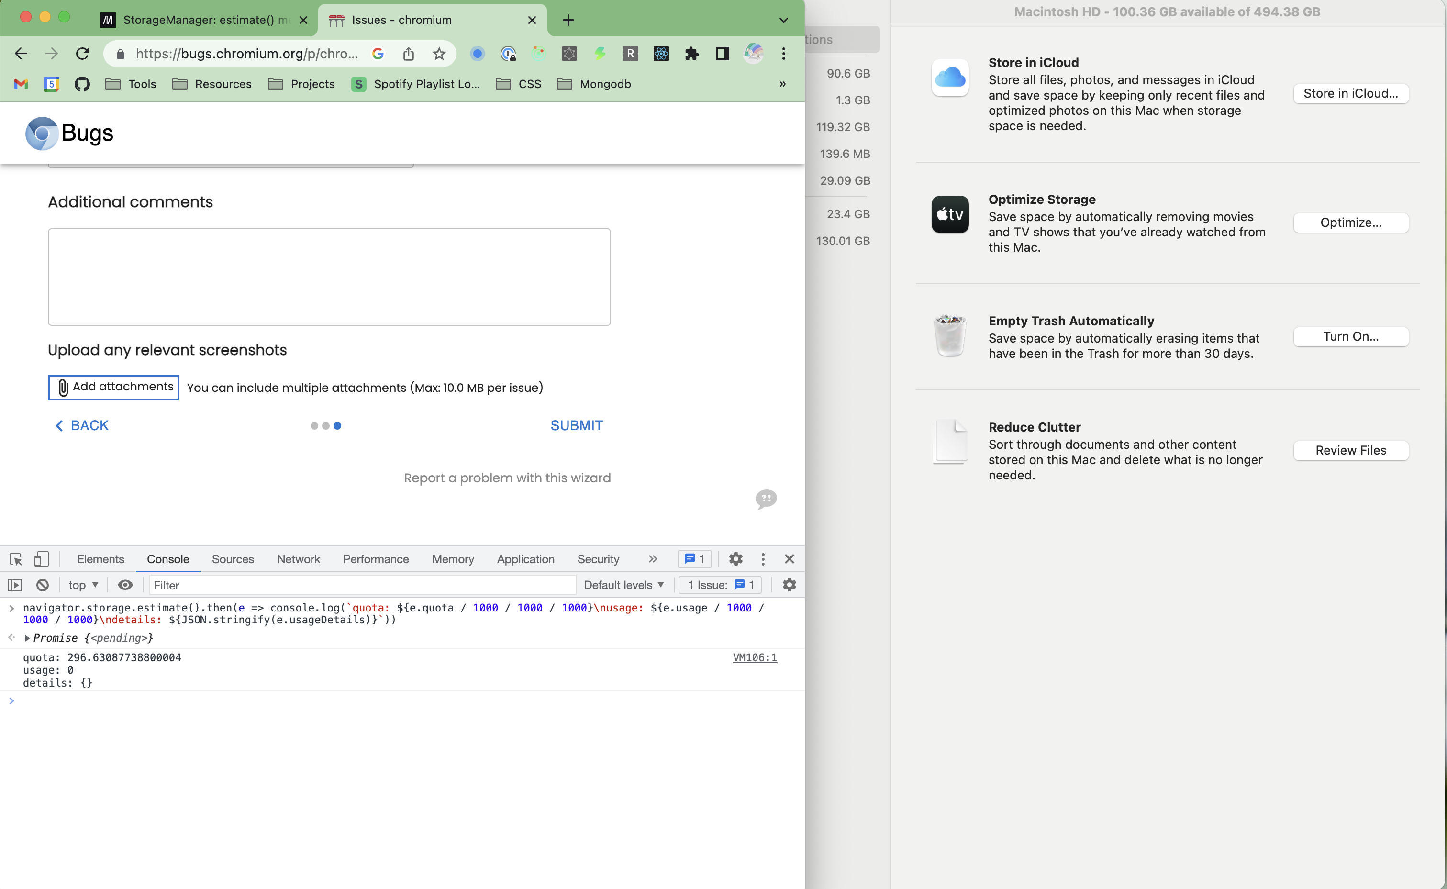Click the 1 Issue counter in console

[720, 585]
